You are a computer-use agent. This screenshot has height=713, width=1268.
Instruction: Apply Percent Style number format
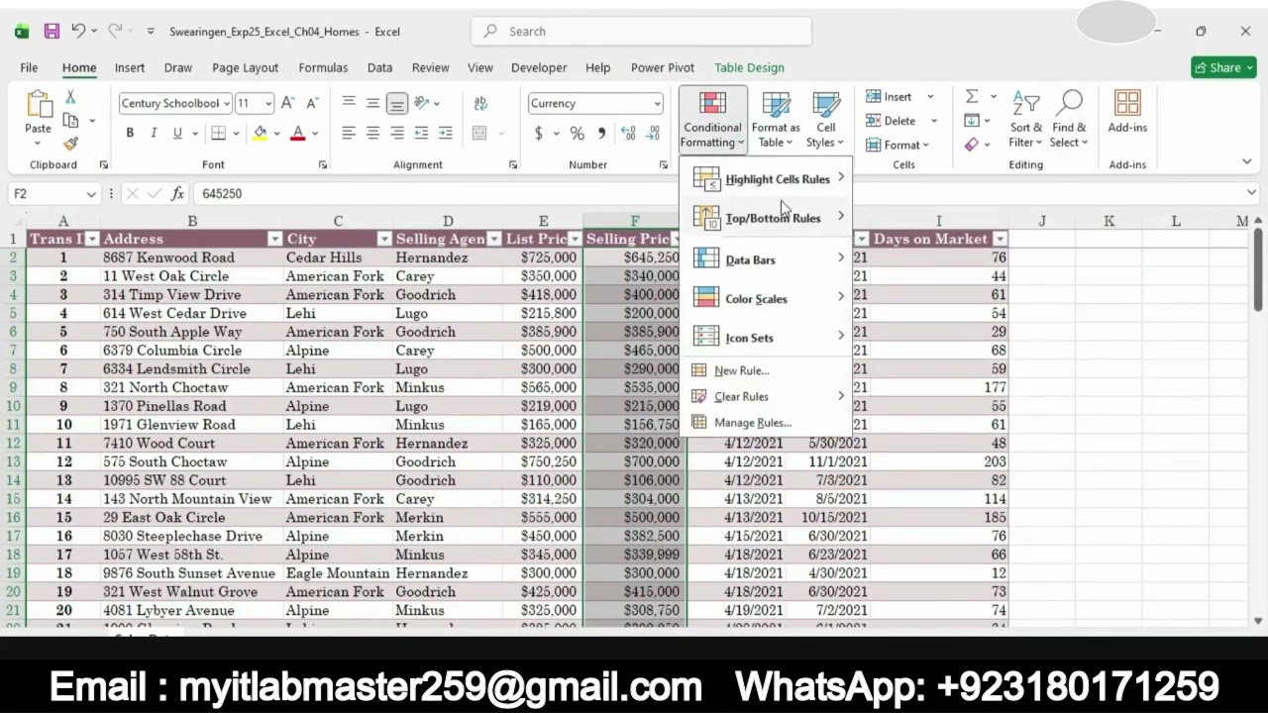[577, 133]
